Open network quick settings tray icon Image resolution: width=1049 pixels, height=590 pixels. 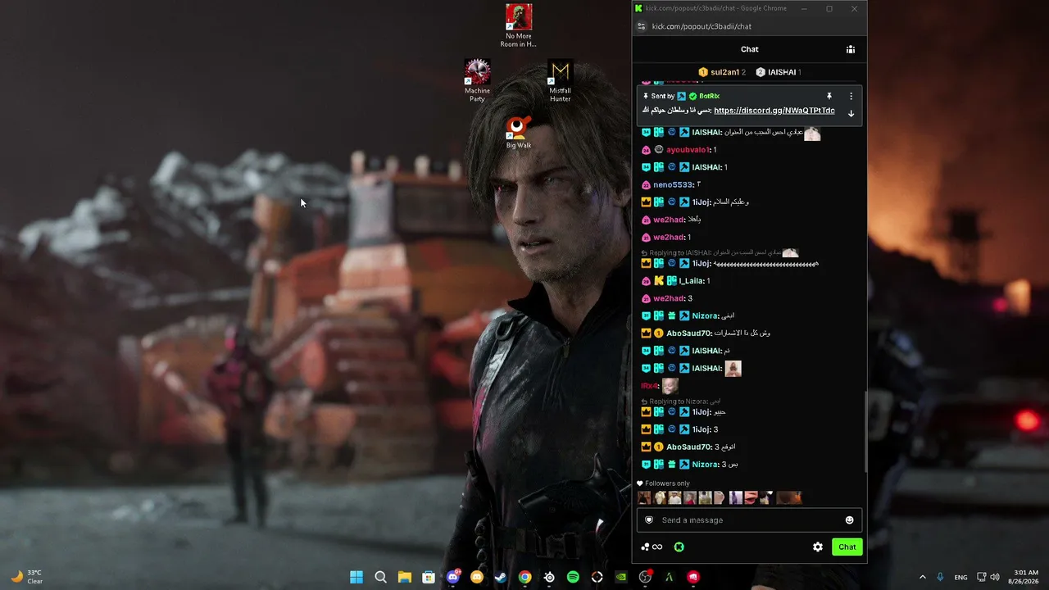point(981,577)
